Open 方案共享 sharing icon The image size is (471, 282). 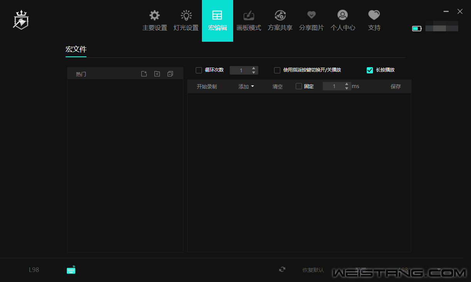(x=280, y=15)
